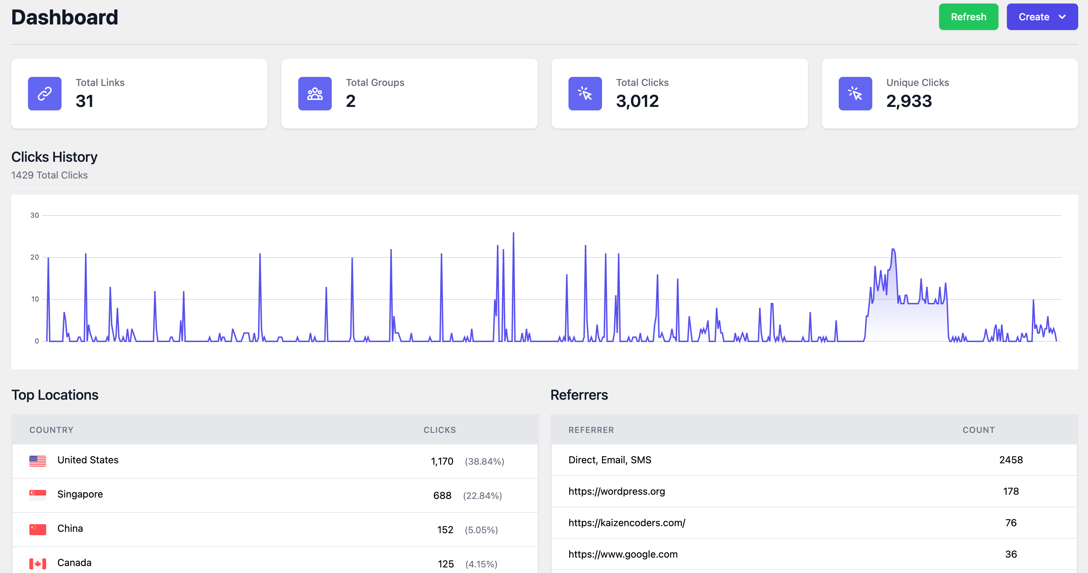This screenshot has height=573, width=1088.
Task: Sort by the CLICKS column header
Action: tap(439, 430)
